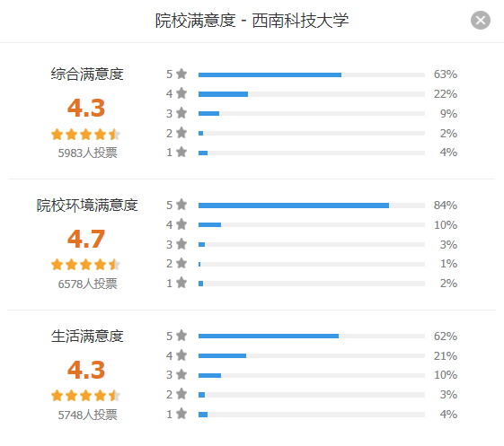Viewport: 504px width, 446px height.
Task: Select the 综合满意度 heading
Action: pyautogui.click(x=87, y=74)
